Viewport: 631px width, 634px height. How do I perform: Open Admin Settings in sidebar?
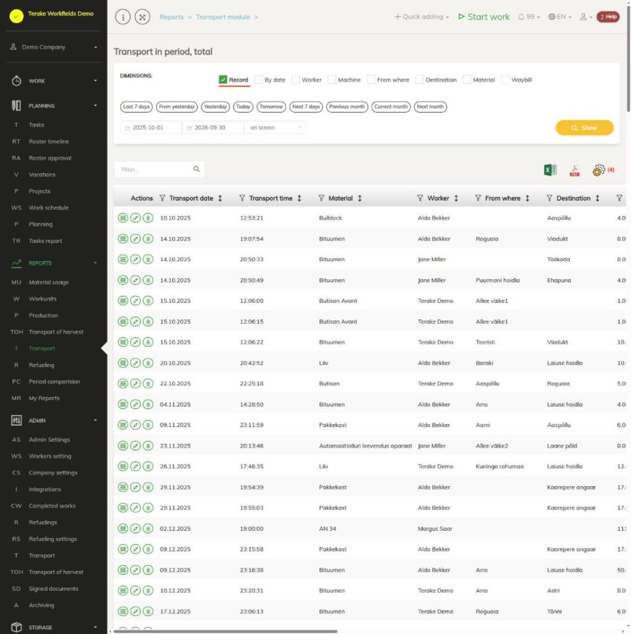tap(50, 440)
